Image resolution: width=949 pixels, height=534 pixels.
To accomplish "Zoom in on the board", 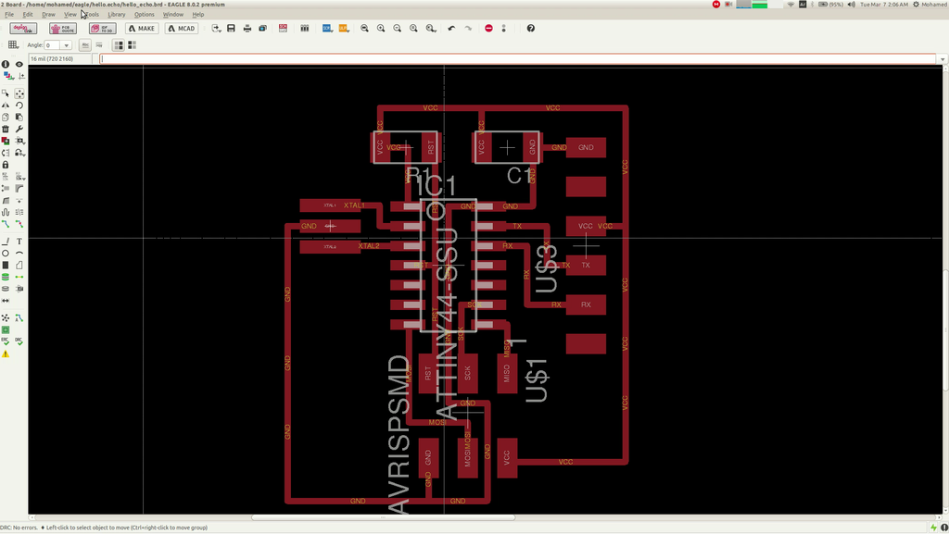I will (381, 29).
